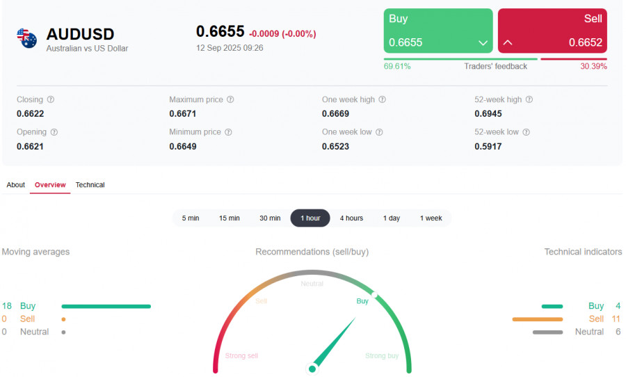Click the AUDUSD flag pair icon

(26, 38)
